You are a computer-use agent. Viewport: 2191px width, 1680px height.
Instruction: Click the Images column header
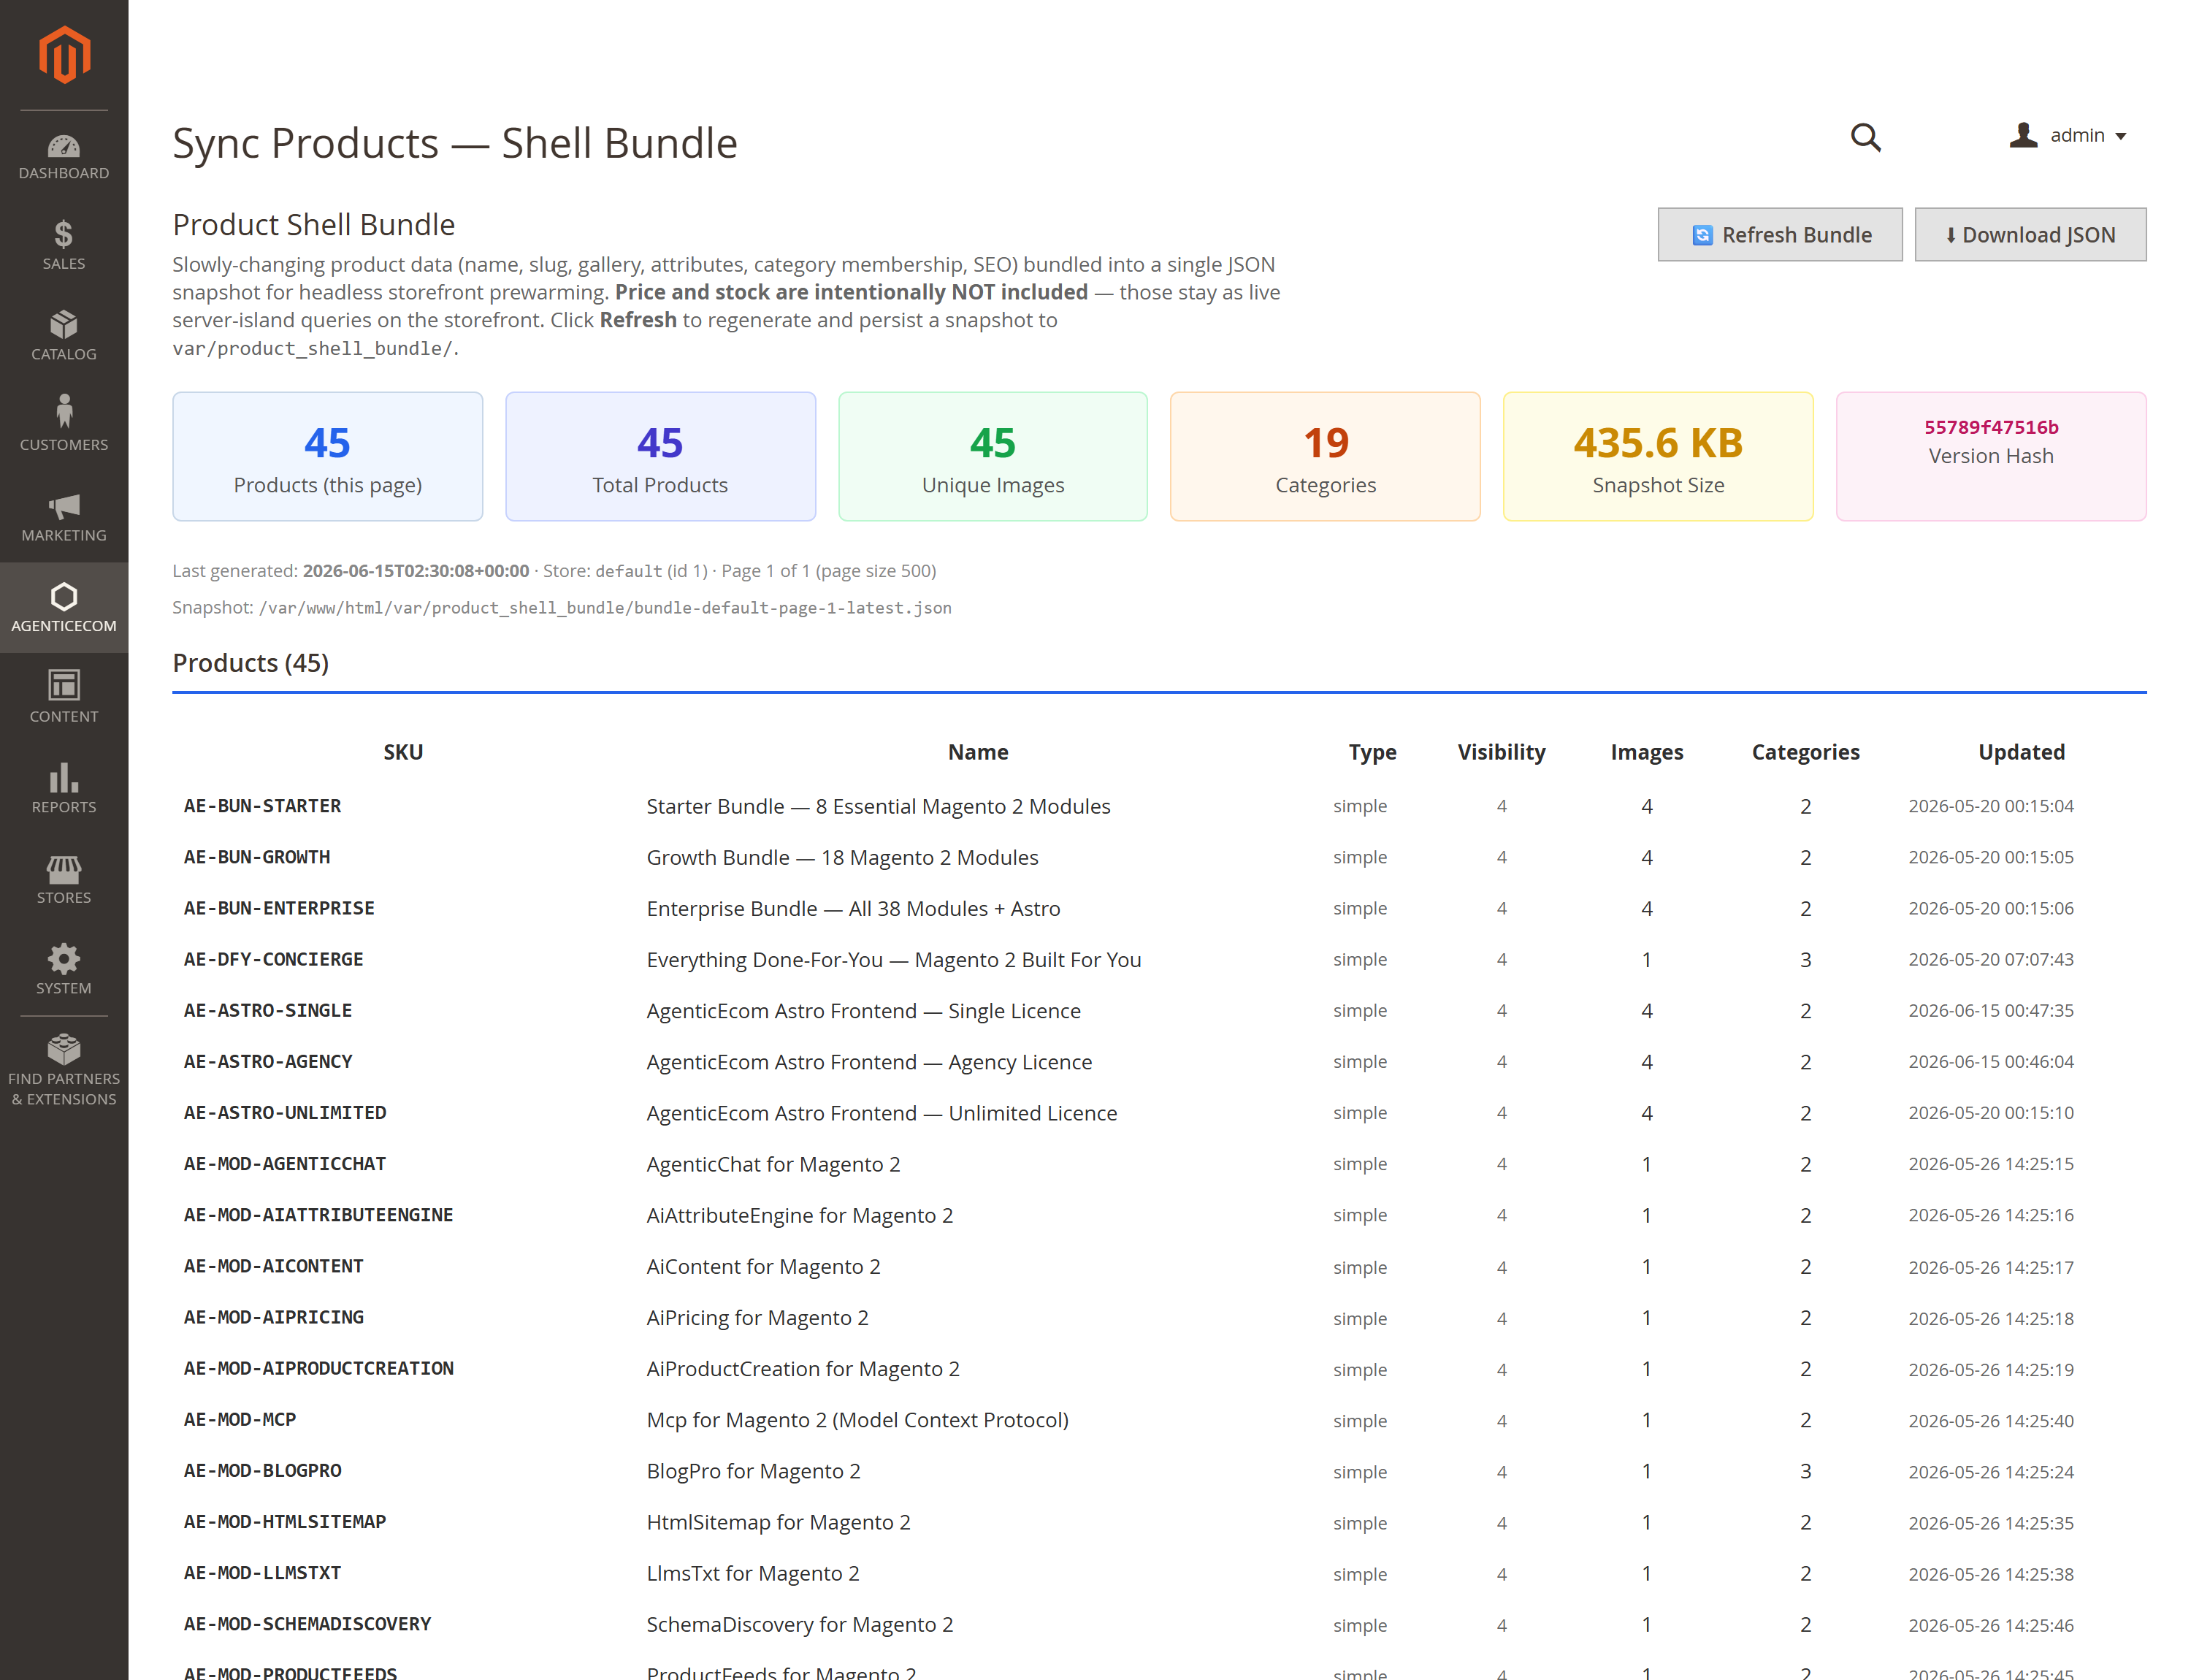point(1646,752)
